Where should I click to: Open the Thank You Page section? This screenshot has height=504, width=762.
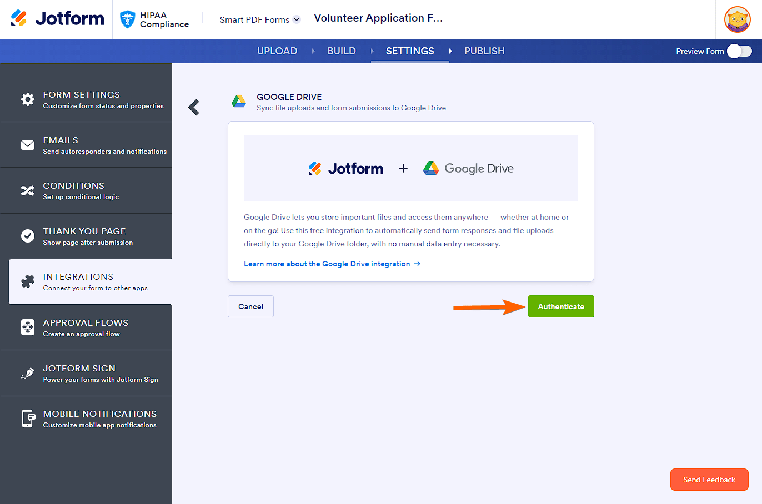coord(86,236)
